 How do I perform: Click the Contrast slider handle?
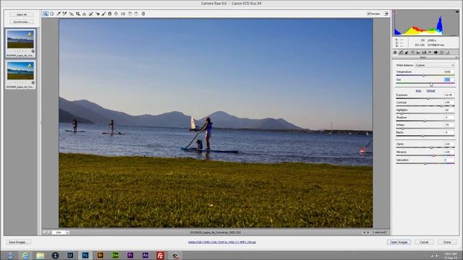442,106
